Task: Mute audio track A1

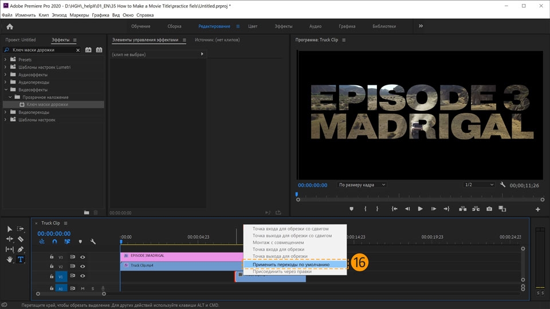Action: 82,288
